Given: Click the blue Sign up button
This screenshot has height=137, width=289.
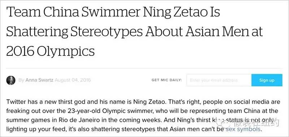Looking at the screenshot, I should point(267,80).
